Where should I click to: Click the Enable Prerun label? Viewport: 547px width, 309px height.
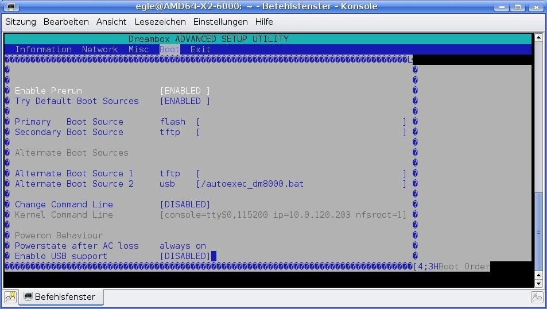click(x=48, y=91)
